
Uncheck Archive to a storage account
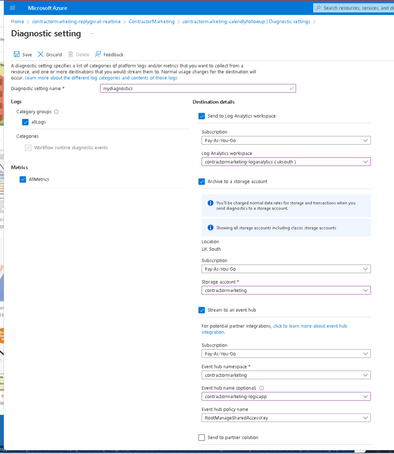click(202, 182)
